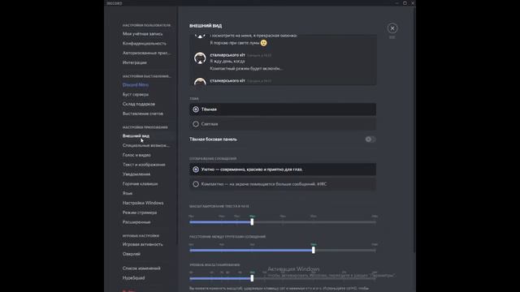This screenshot has height=292, width=520.
Task: Open Discord Nitro page
Action: 136,85
